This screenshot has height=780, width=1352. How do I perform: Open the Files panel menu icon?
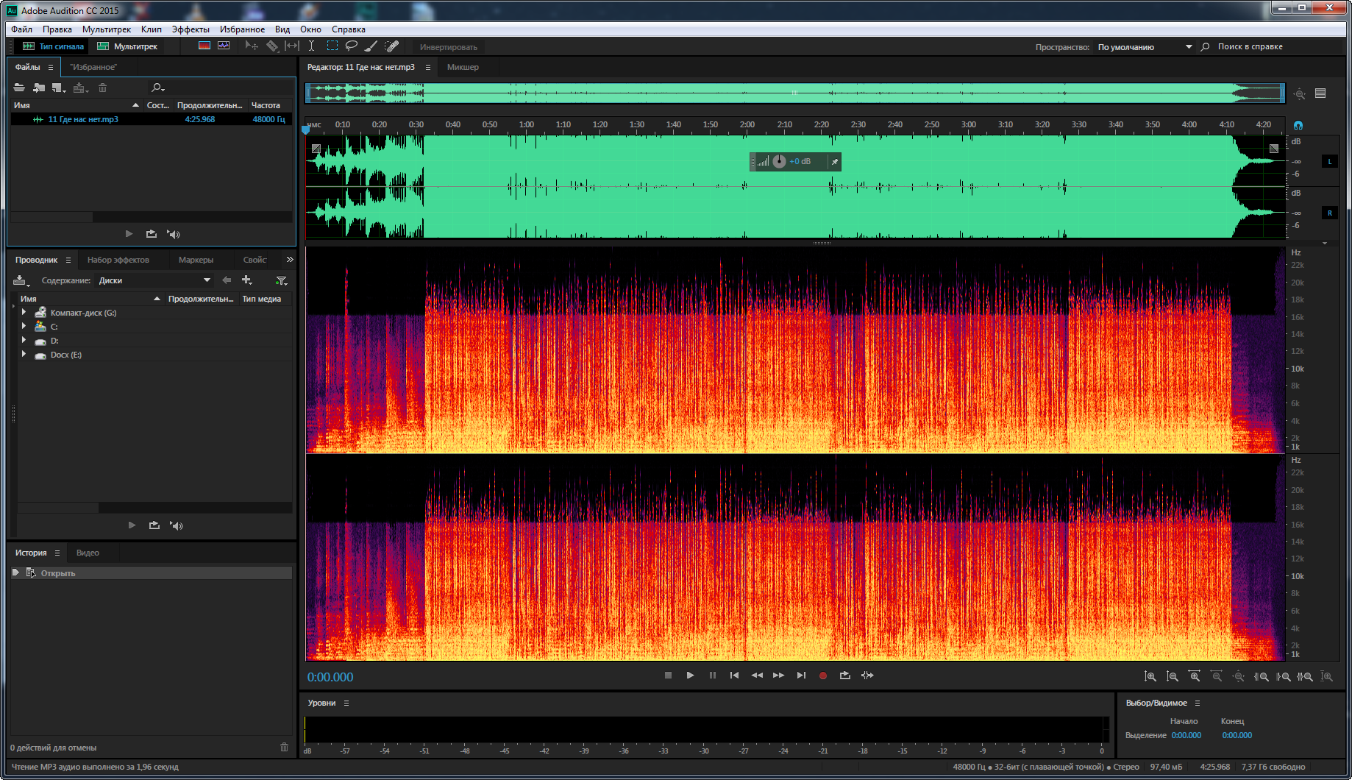coord(51,67)
